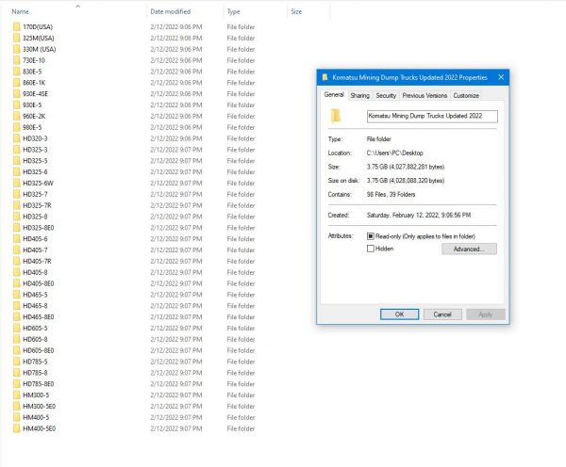Click the HD605-5 folder icon
The image size is (566, 467).
click(x=17, y=328)
